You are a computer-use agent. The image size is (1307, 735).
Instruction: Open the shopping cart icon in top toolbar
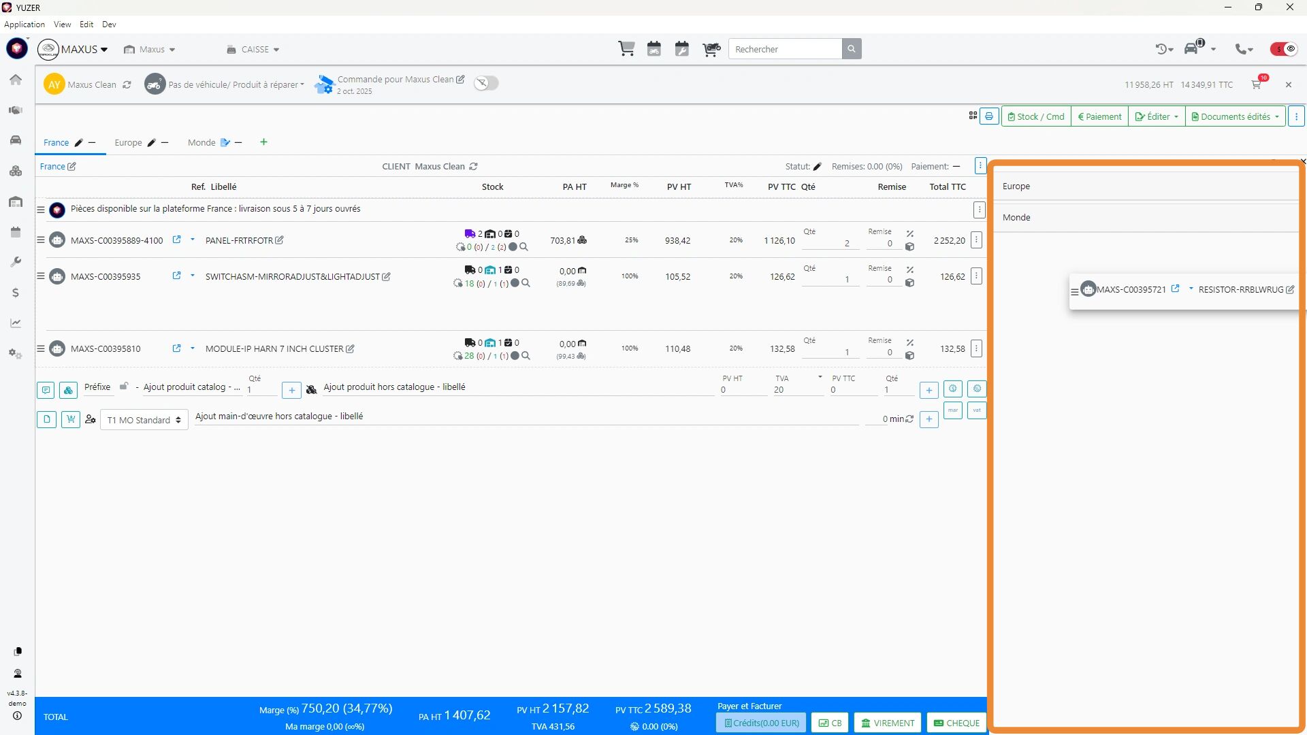click(626, 49)
